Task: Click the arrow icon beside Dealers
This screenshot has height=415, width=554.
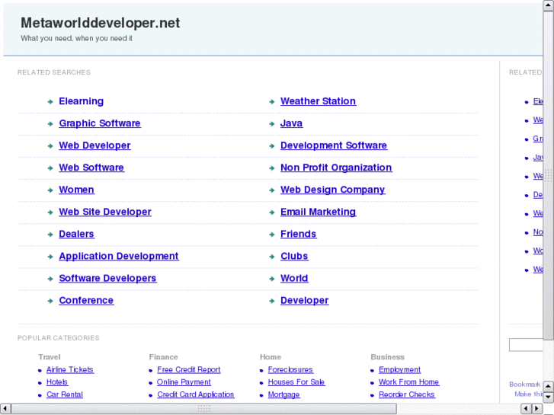Action: (50, 235)
